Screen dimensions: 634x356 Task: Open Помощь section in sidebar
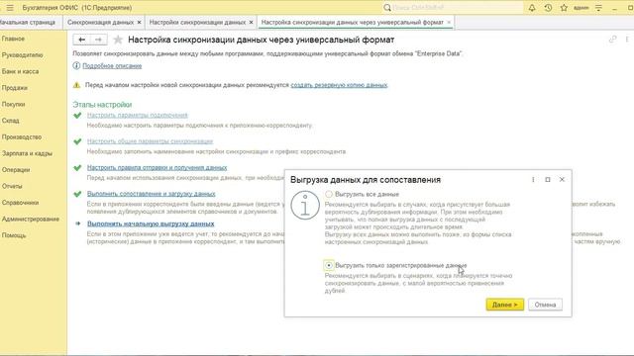click(14, 235)
